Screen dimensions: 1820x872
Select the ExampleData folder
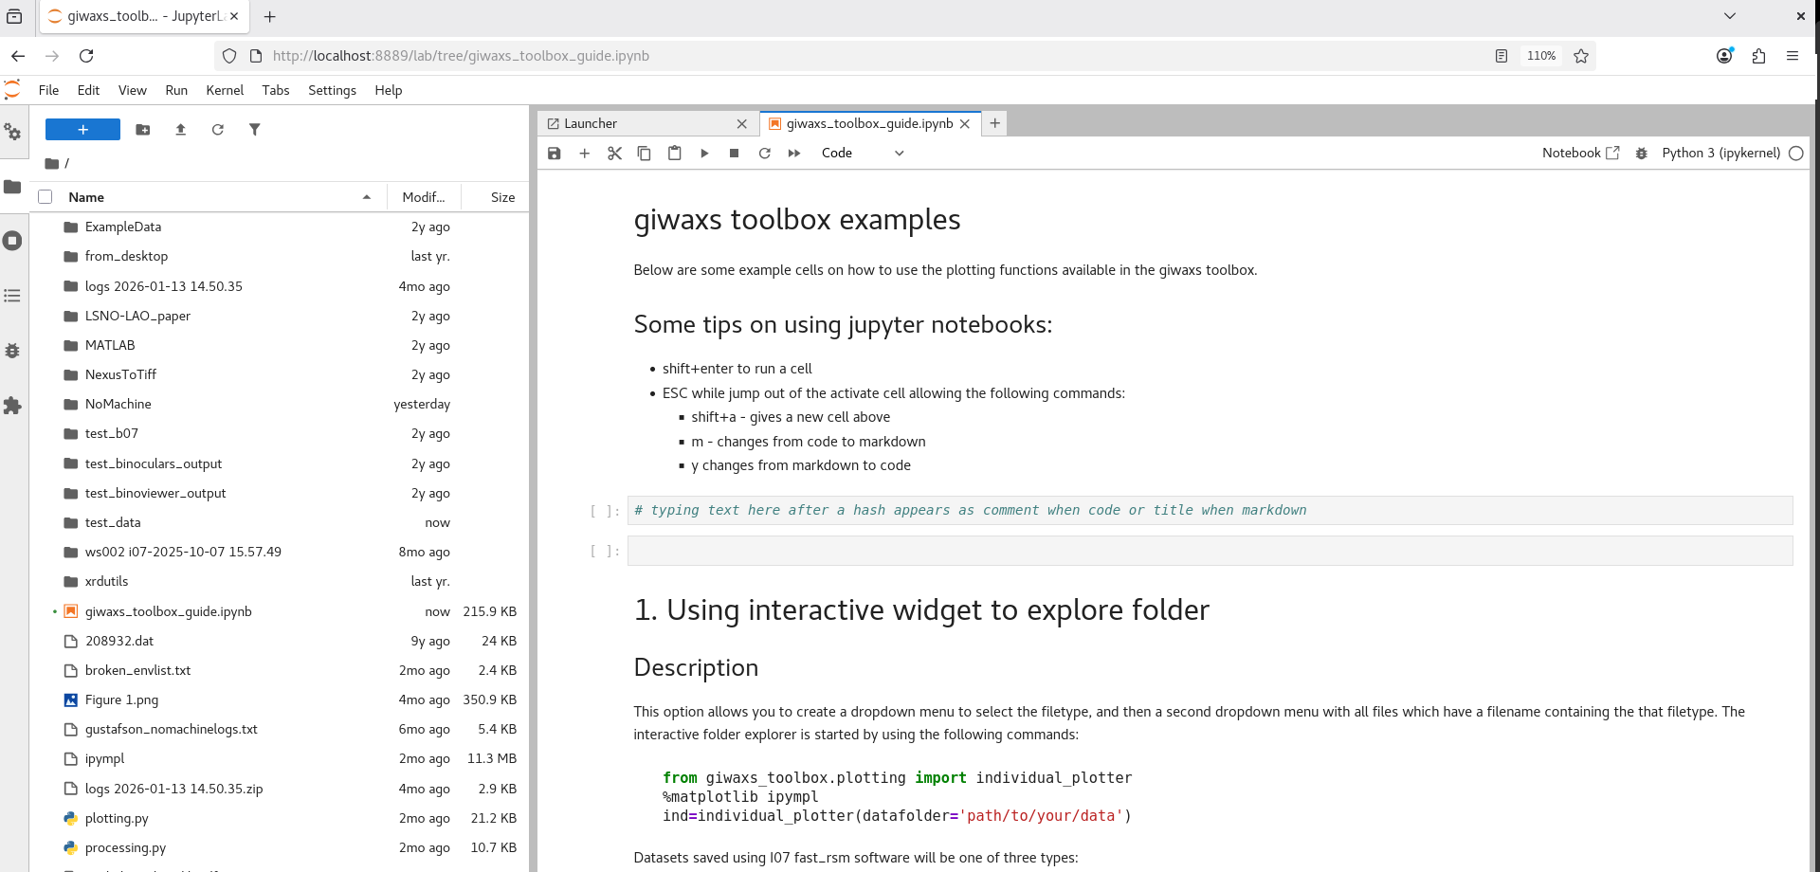279,227
